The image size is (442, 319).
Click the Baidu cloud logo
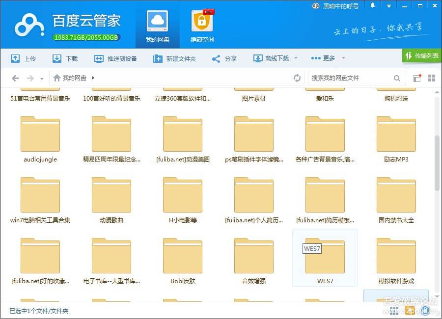click(x=29, y=26)
